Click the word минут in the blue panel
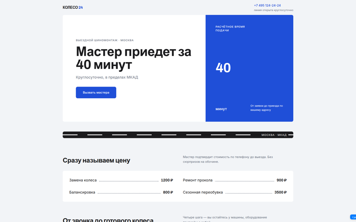The image size is (356, 222). coord(221,109)
